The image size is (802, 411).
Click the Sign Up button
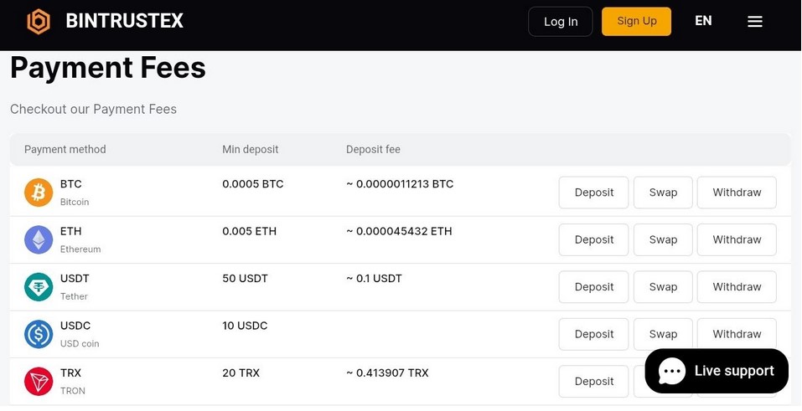636,22
